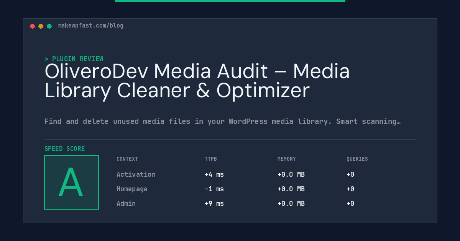This screenshot has height=241, width=460.
Task: Click the '+9 ms' Admin TTFB value
Action: [x=214, y=204]
